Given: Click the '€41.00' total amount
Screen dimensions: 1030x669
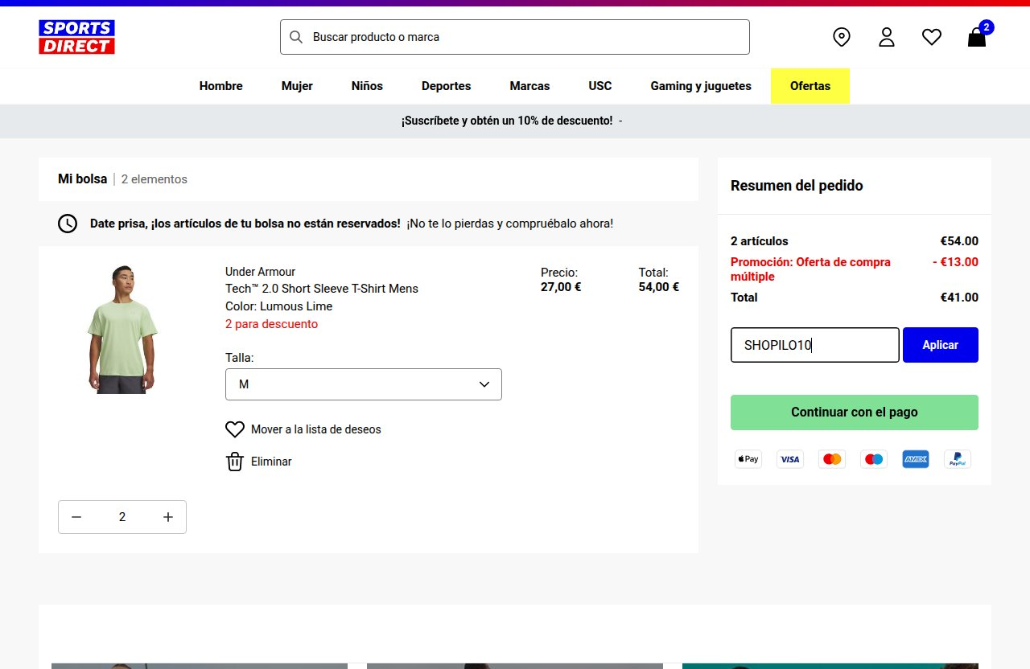Looking at the screenshot, I should tap(959, 298).
